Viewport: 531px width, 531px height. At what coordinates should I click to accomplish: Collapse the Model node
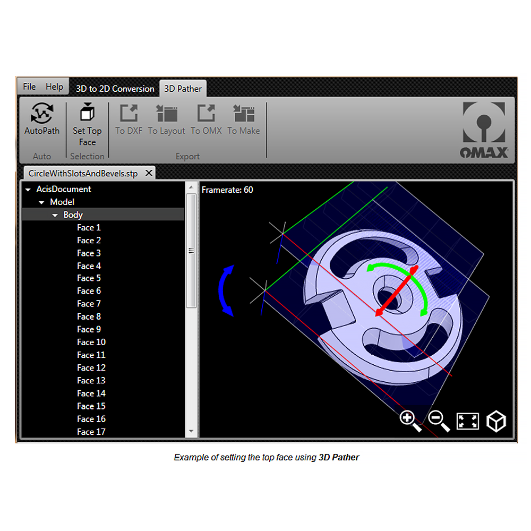pyautogui.click(x=41, y=202)
